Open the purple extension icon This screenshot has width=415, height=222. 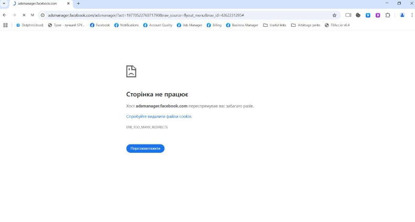coord(378,15)
